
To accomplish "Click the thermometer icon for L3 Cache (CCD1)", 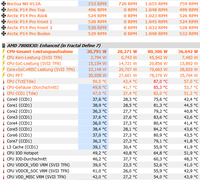I will [4, 147].
